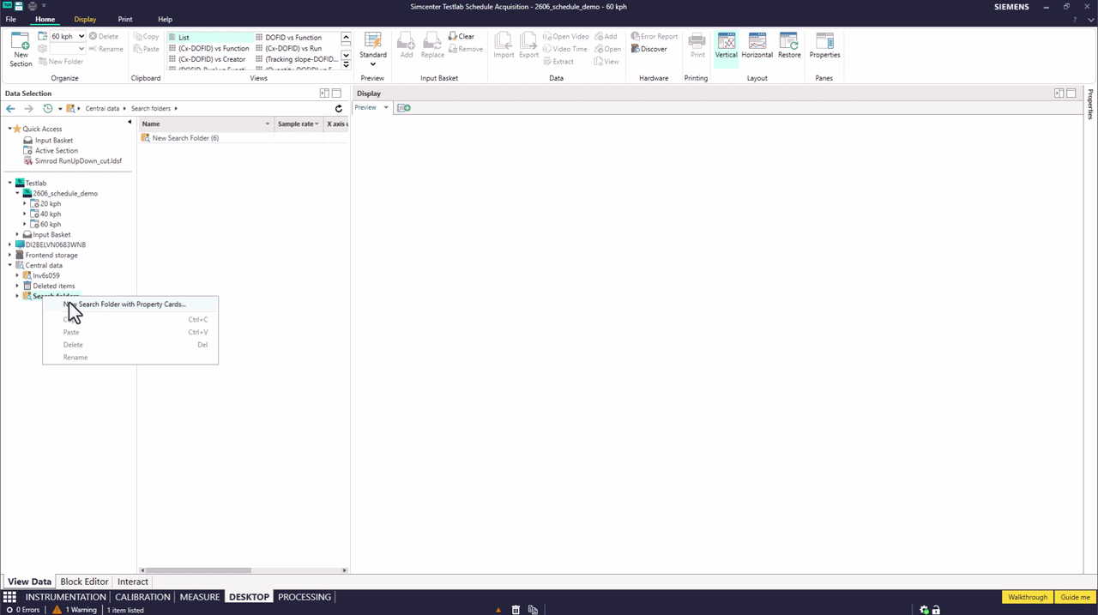This screenshot has height=615, width=1098.
Task: Select Simrod RunUpDown_cut.ldsf in Quick Access
Action: 78,161
